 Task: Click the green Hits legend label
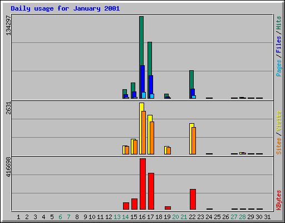point(279,23)
